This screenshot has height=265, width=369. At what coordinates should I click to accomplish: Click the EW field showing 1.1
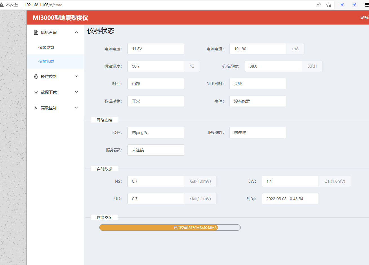tap(290, 181)
